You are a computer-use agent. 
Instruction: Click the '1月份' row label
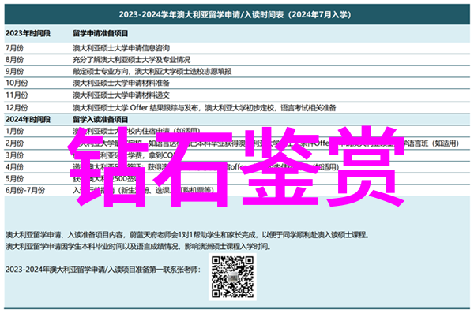tap(14, 132)
